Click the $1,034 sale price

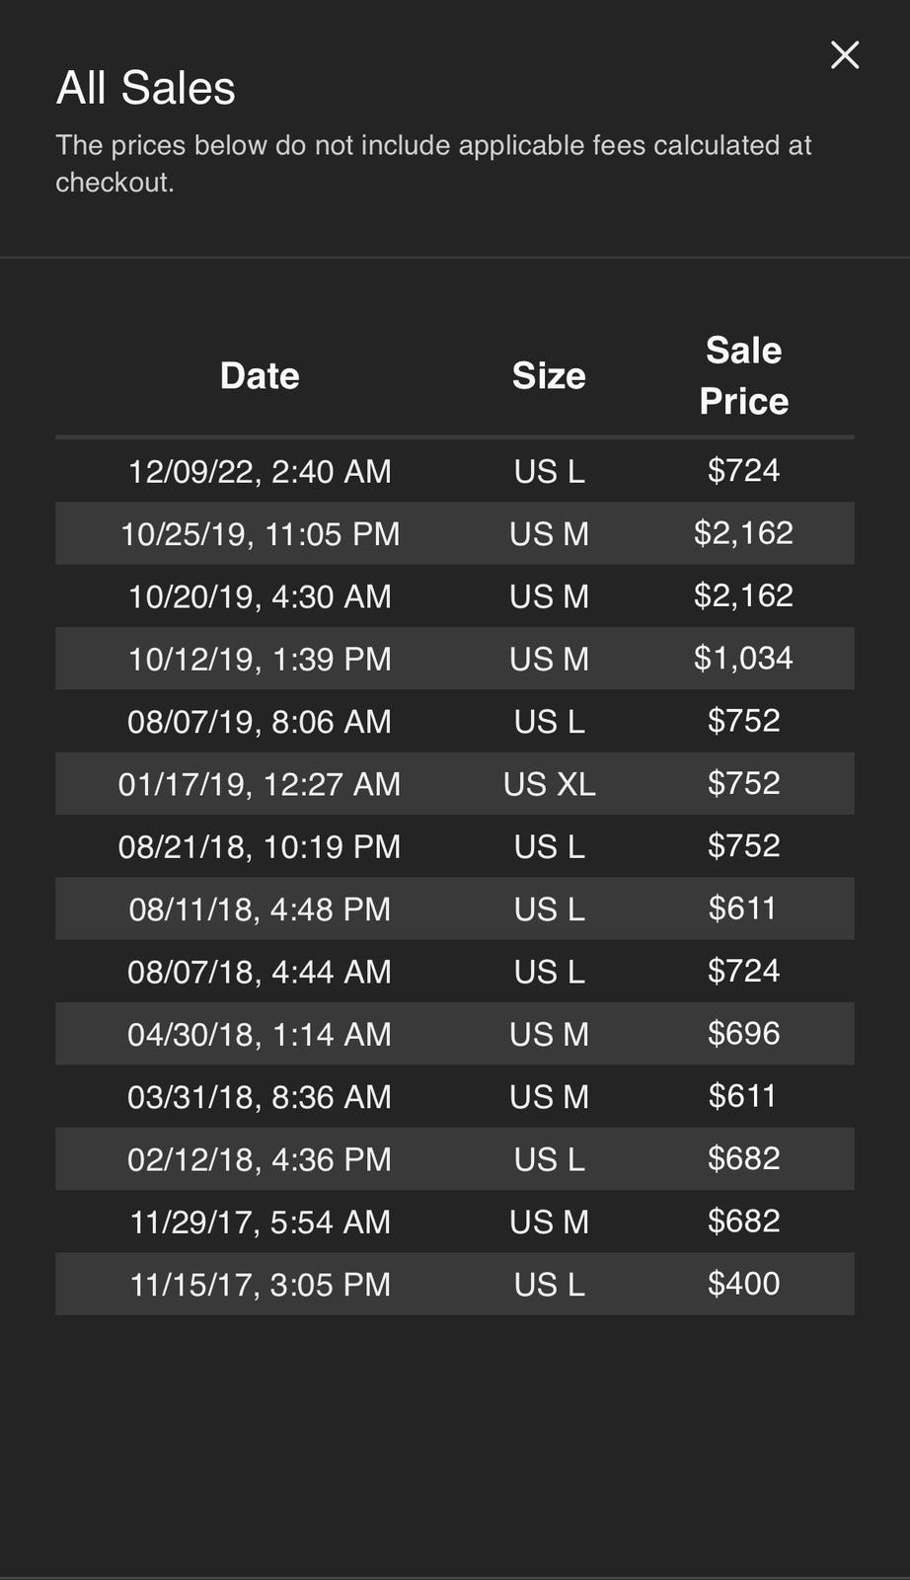pyautogui.click(x=743, y=659)
